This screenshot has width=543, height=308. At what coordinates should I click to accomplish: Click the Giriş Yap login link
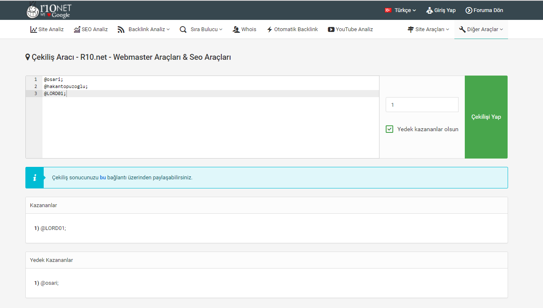(441, 10)
